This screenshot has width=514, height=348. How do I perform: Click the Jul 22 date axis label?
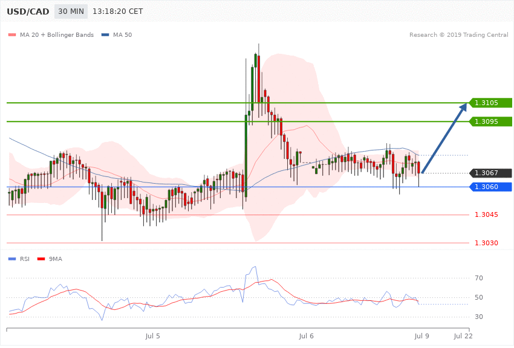(463, 336)
